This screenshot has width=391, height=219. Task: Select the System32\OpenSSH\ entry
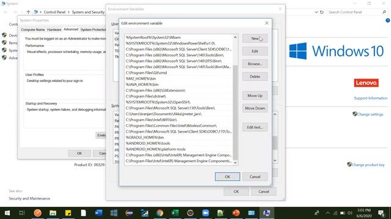coord(178,102)
